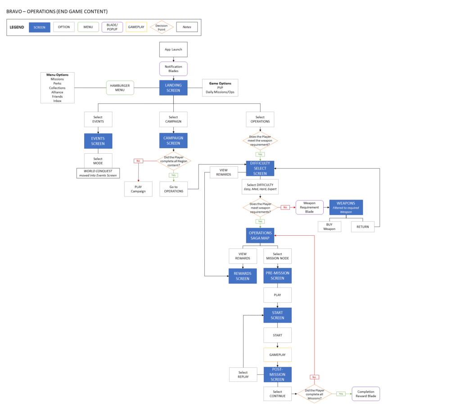
Task: Click the CAMPAIGN SCREEN node
Action: click(x=173, y=141)
